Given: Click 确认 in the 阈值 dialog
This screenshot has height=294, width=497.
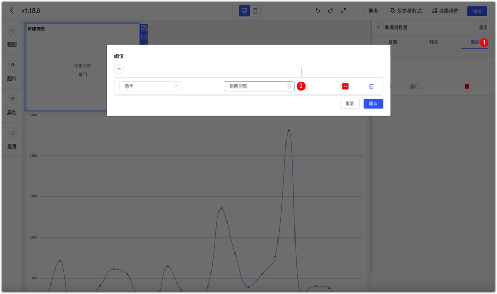Looking at the screenshot, I should point(373,103).
